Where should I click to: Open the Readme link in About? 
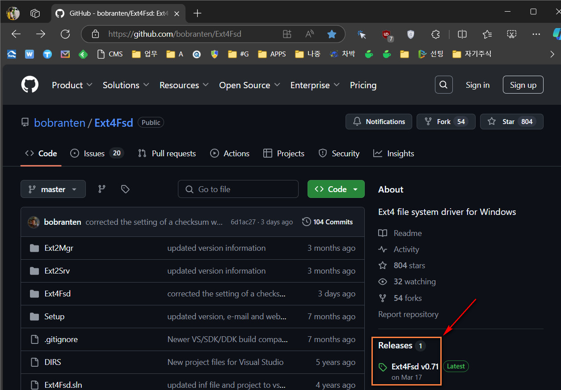pos(400,233)
